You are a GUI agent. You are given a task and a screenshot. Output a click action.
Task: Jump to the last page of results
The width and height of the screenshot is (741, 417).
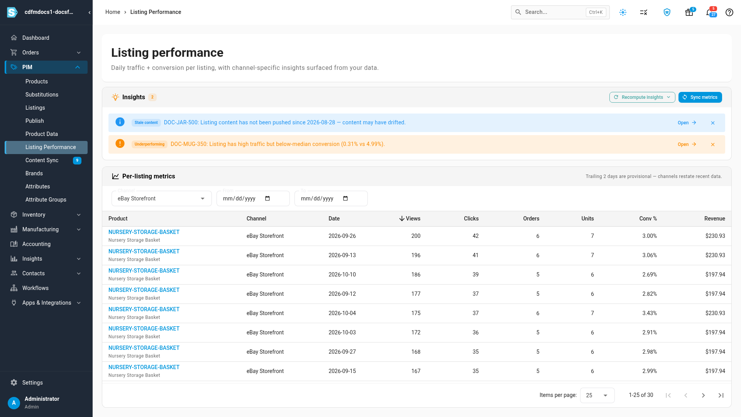pos(721,395)
